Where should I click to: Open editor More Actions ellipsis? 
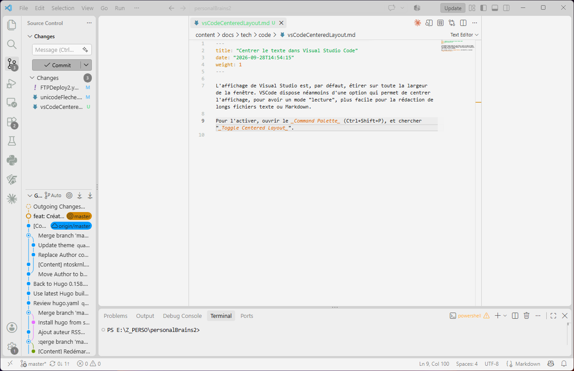click(x=475, y=23)
